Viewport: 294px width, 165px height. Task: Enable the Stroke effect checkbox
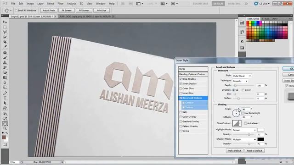click(181, 131)
